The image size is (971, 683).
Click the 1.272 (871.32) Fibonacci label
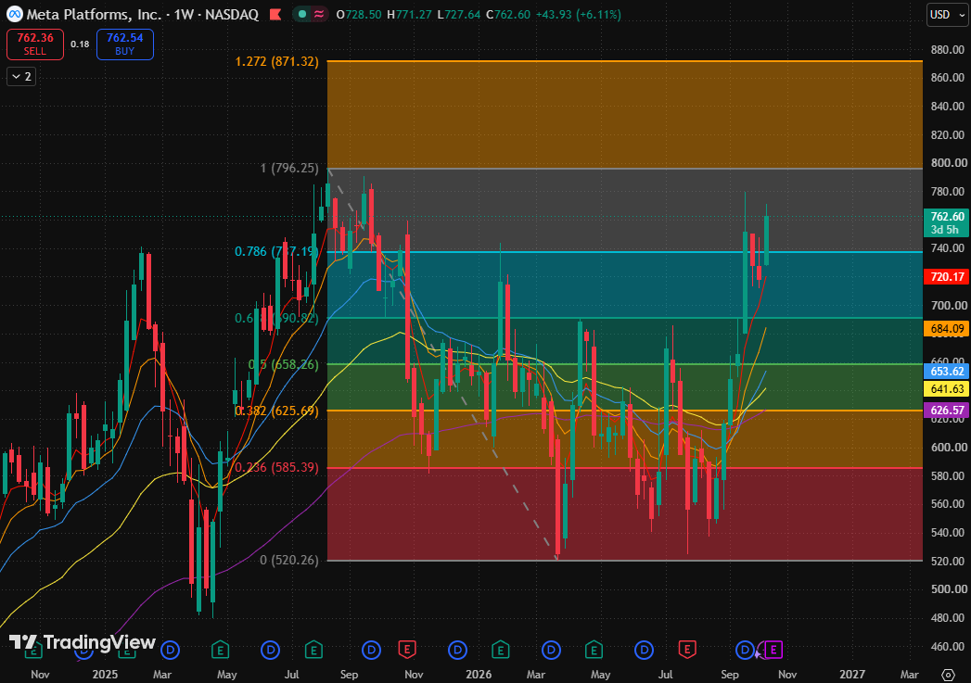coord(276,61)
